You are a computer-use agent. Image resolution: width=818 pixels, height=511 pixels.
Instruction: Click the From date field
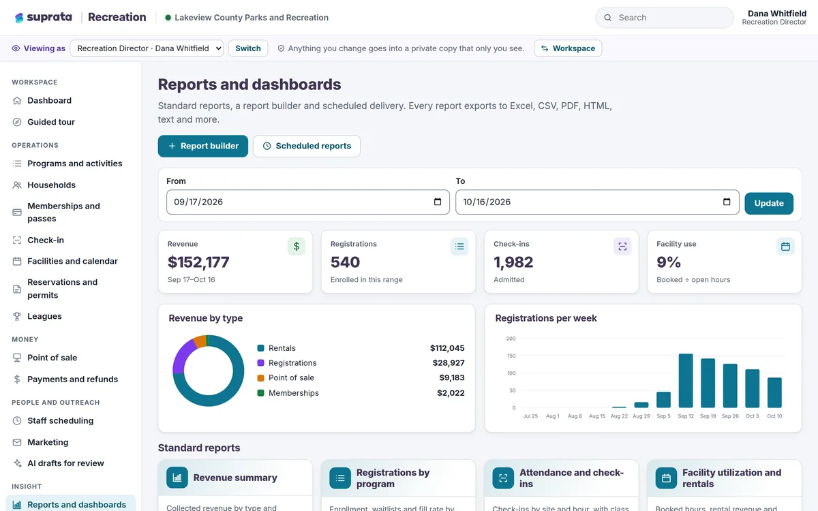point(308,202)
